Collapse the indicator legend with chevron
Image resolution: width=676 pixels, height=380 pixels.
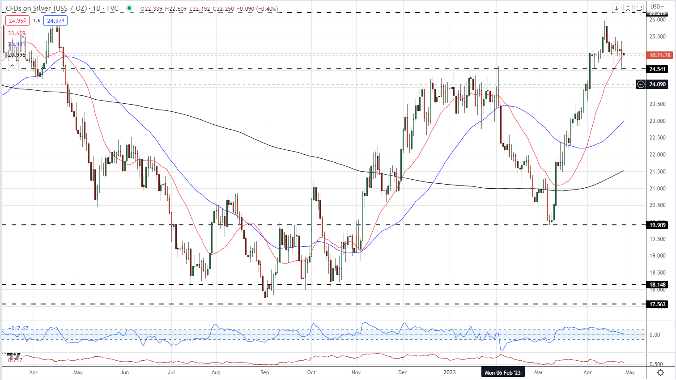pyautogui.click(x=12, y=65)
